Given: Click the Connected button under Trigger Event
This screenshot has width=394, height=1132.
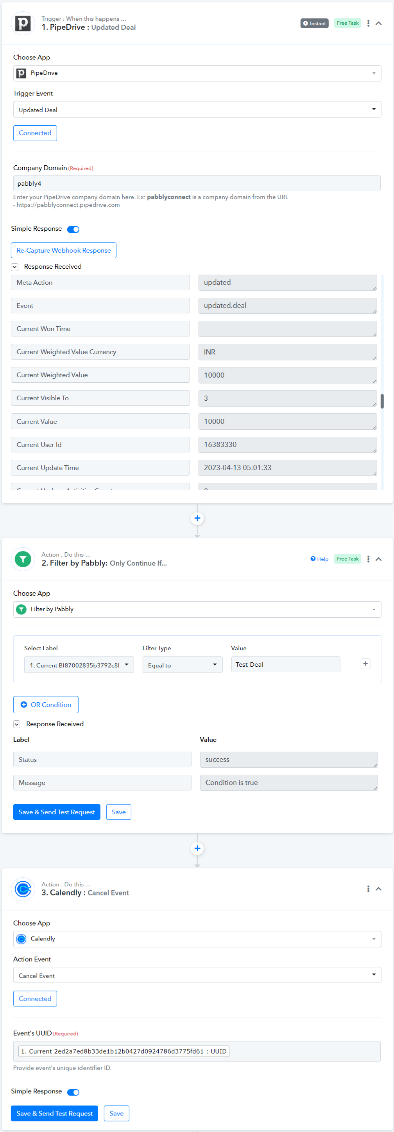Looking at the screenshot, I should [35, 133].
